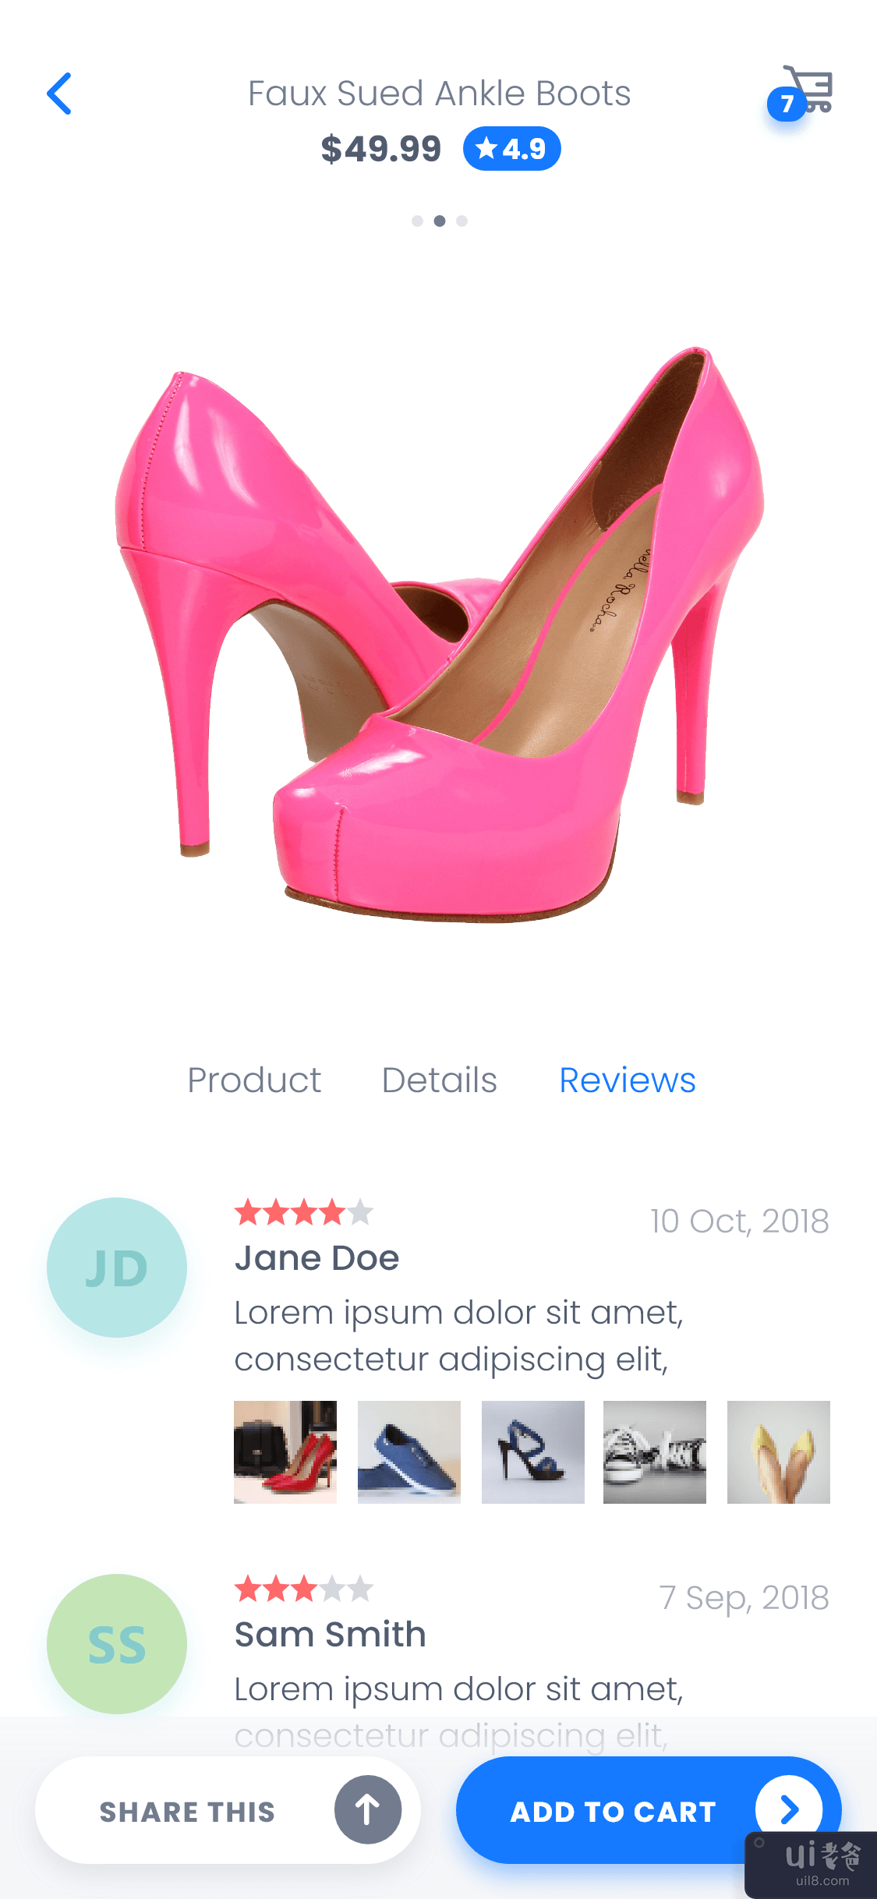Tap the 4.9 star rating badge
The width and height of the screenshot is (877, 1899).
click(511, 148)
